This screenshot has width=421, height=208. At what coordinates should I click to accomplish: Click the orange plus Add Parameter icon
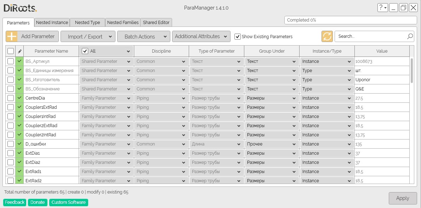(12, 36)
